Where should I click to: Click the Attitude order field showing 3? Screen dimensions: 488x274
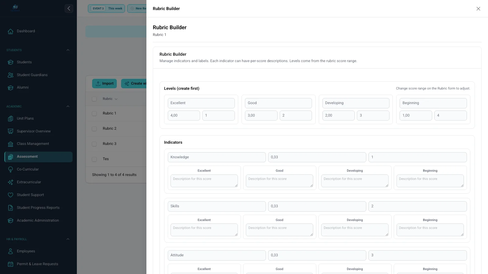(x=418, y=255)
